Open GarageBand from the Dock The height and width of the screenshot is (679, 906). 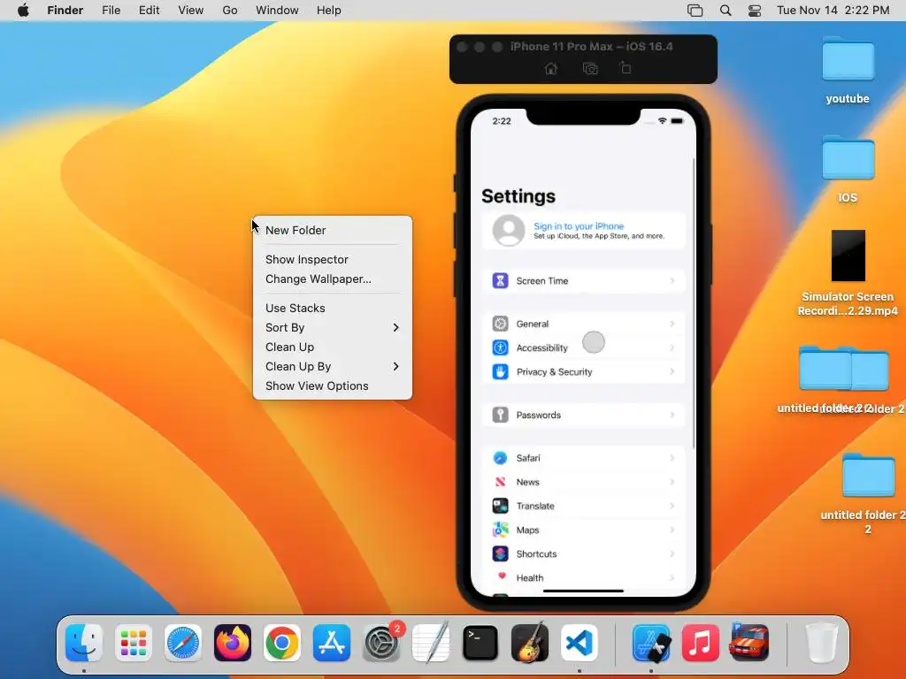[530, 642]
